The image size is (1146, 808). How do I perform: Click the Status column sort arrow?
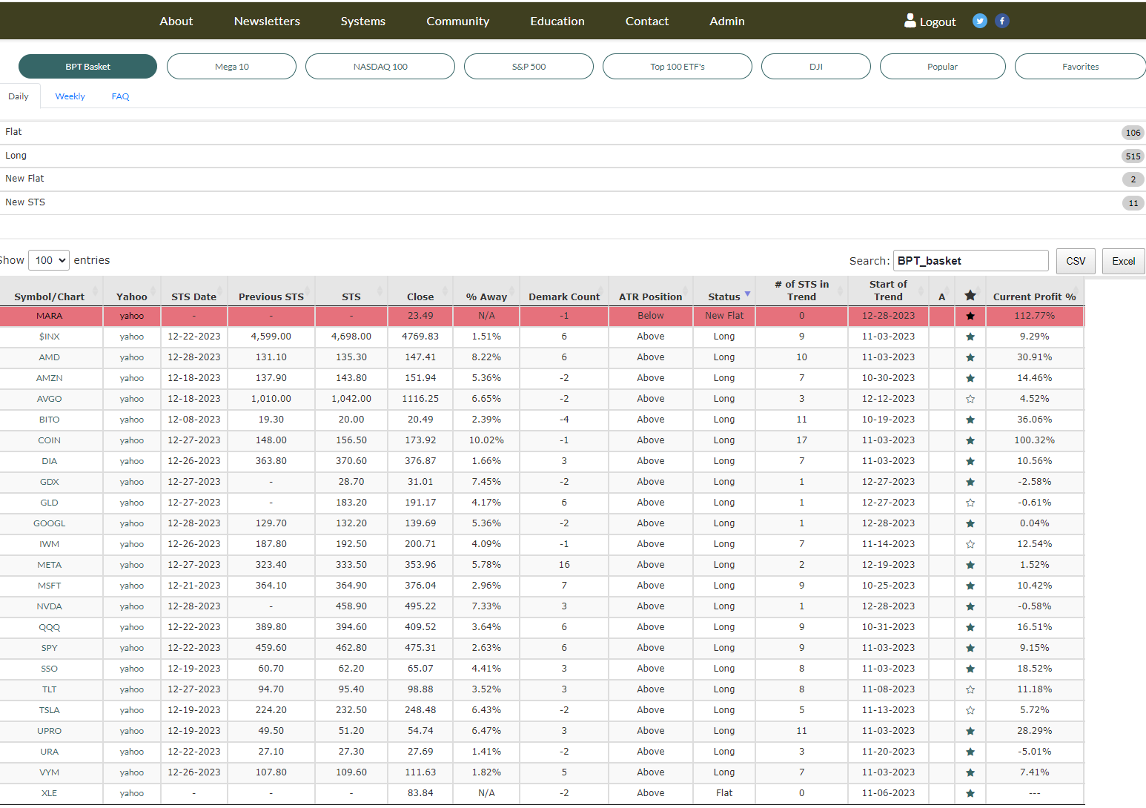coord(747,294)
